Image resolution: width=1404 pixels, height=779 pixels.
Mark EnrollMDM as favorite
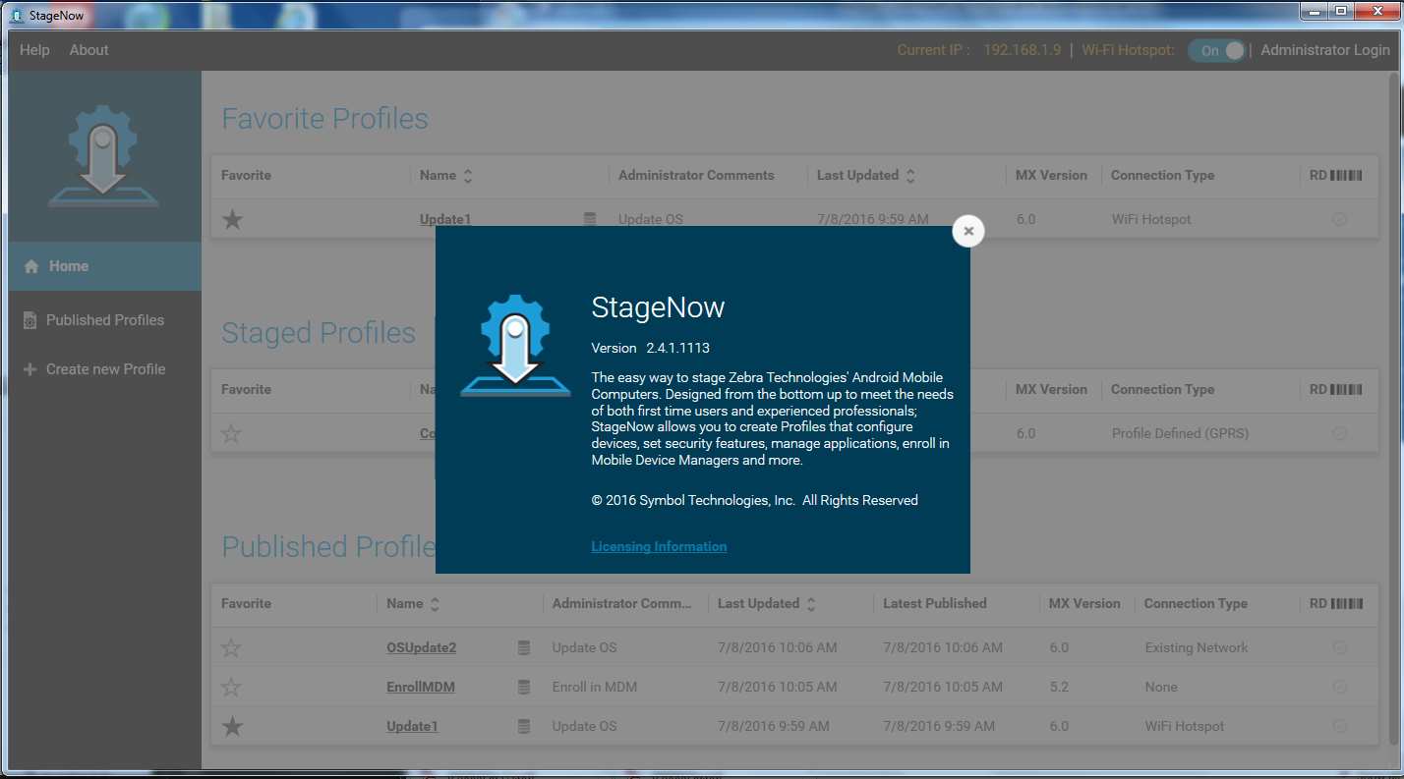click(x=231, y=687)
